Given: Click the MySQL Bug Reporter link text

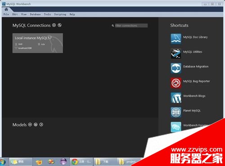Looking at the screenshot, I should [x=197, y=81].
